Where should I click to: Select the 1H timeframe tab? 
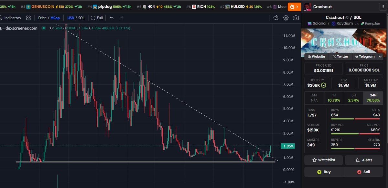pyautogui.click(x=334, y=98)
